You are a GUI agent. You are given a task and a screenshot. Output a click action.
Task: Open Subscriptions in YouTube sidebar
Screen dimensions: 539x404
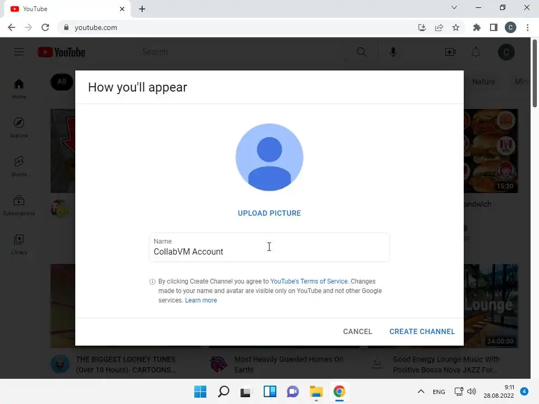click(x=19, y=206)
